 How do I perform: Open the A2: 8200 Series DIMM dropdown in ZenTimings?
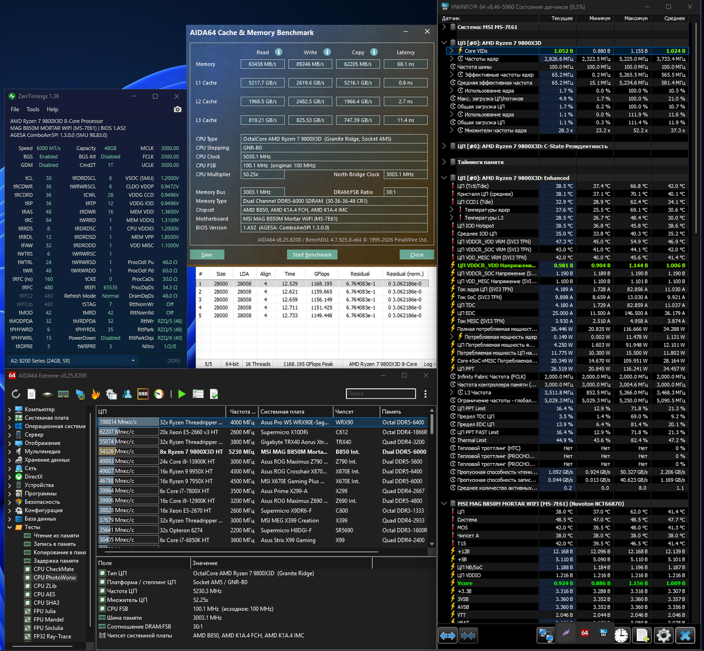73,361
